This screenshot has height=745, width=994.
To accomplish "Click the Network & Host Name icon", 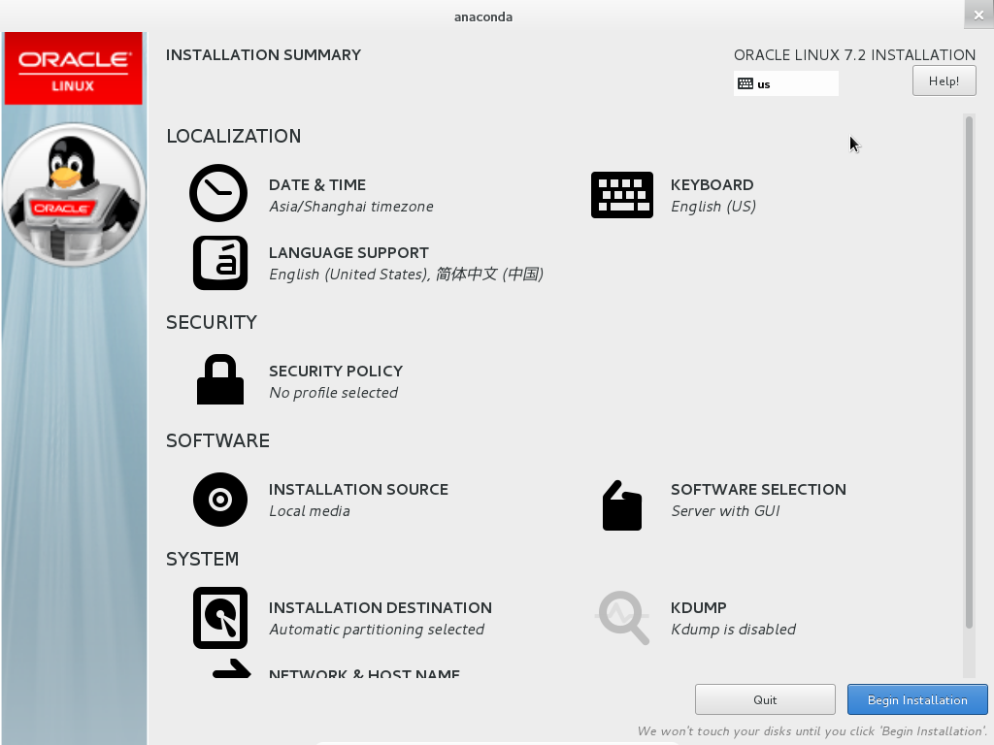I will pyautogui.click(x=231, y=669).
